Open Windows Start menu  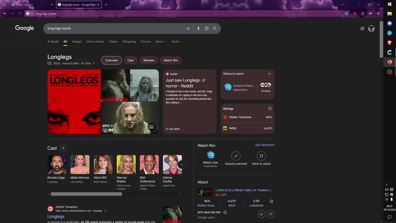(390, 4)
